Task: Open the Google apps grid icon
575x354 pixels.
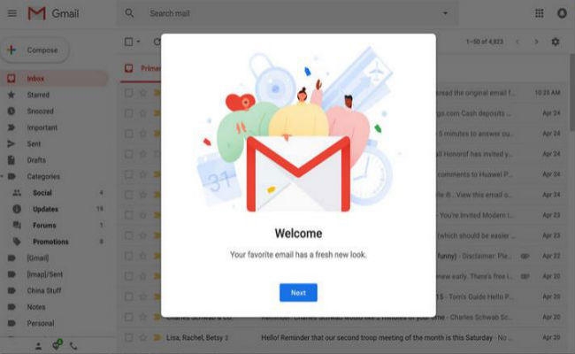Action: (x=539, y=13)
